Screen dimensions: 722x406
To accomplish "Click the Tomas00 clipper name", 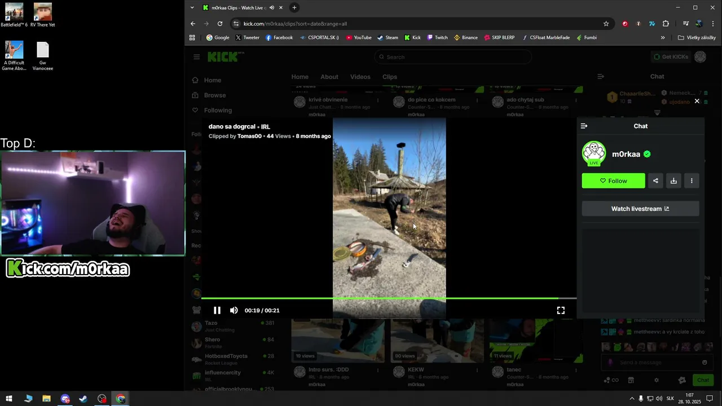I will pyautogui.click(x=249, y=136).
